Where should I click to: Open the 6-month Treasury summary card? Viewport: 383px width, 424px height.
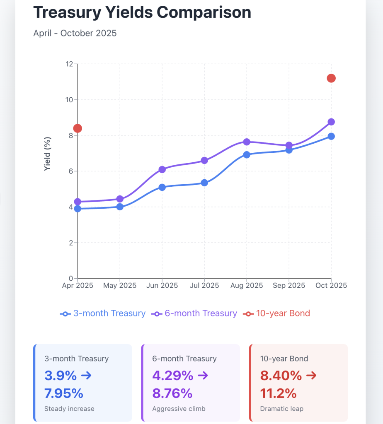click(x=191, y=383)
